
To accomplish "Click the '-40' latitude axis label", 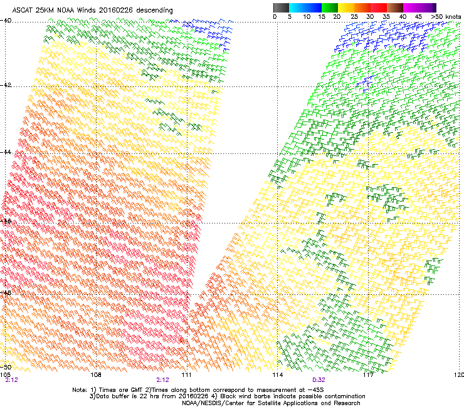I will (6, 21).
